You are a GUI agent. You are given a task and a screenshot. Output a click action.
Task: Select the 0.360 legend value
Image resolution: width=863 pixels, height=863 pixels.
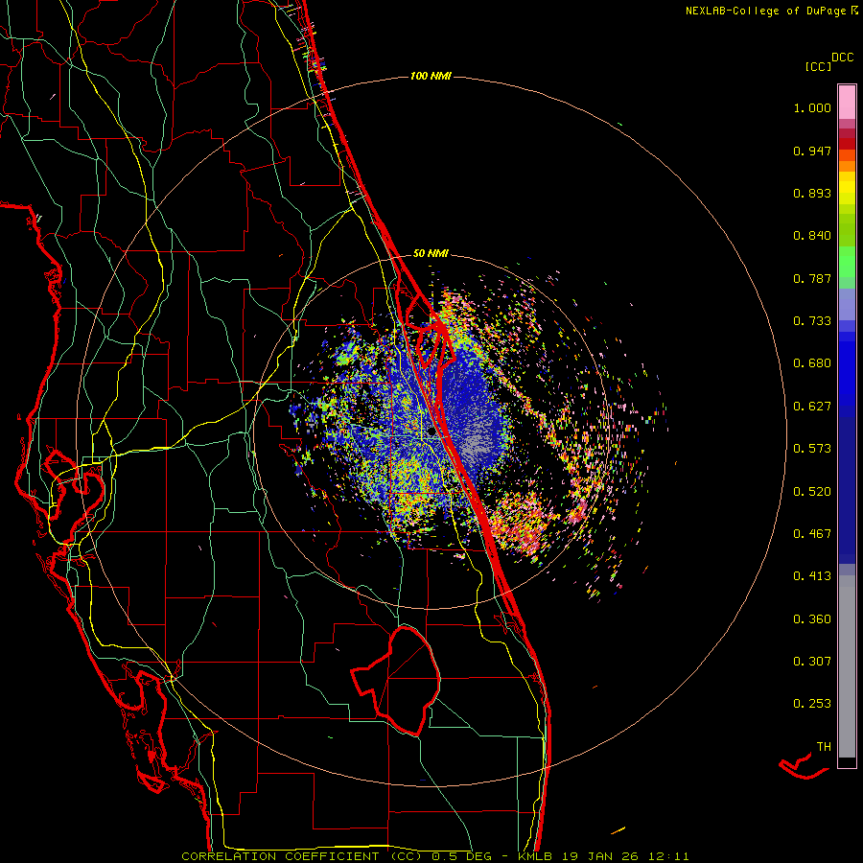812,619
